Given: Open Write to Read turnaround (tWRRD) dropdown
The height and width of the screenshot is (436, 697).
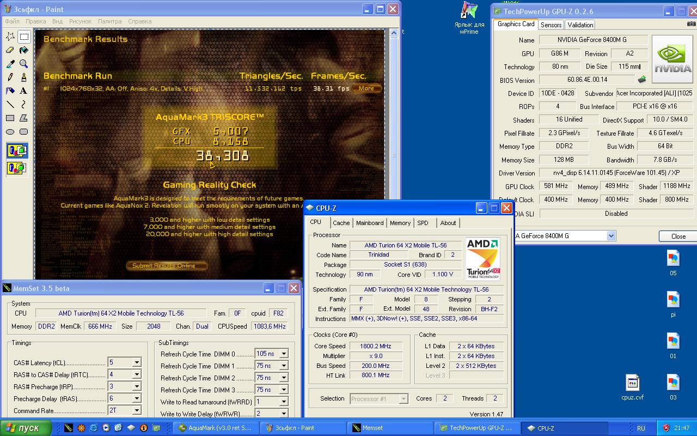Looking at the screenshot, I should point(283,402).
